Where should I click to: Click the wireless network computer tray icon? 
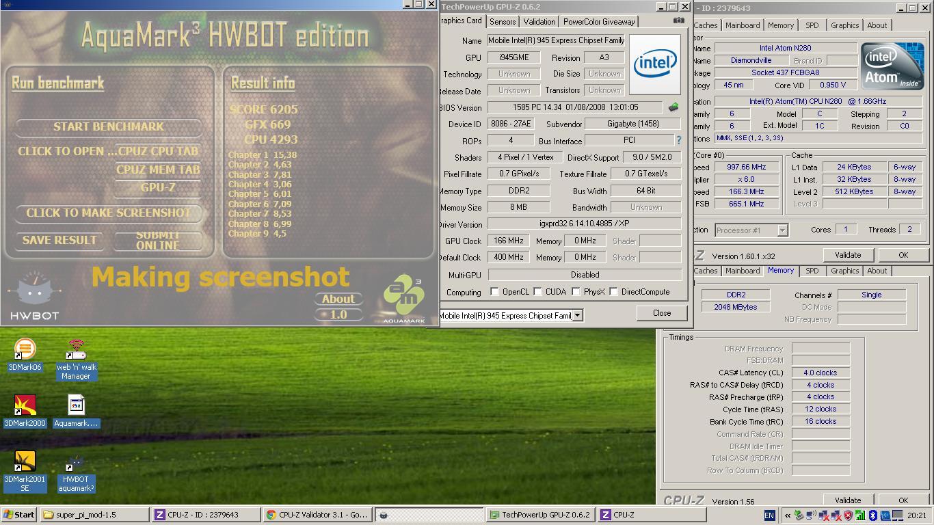[x=811, y=515]
